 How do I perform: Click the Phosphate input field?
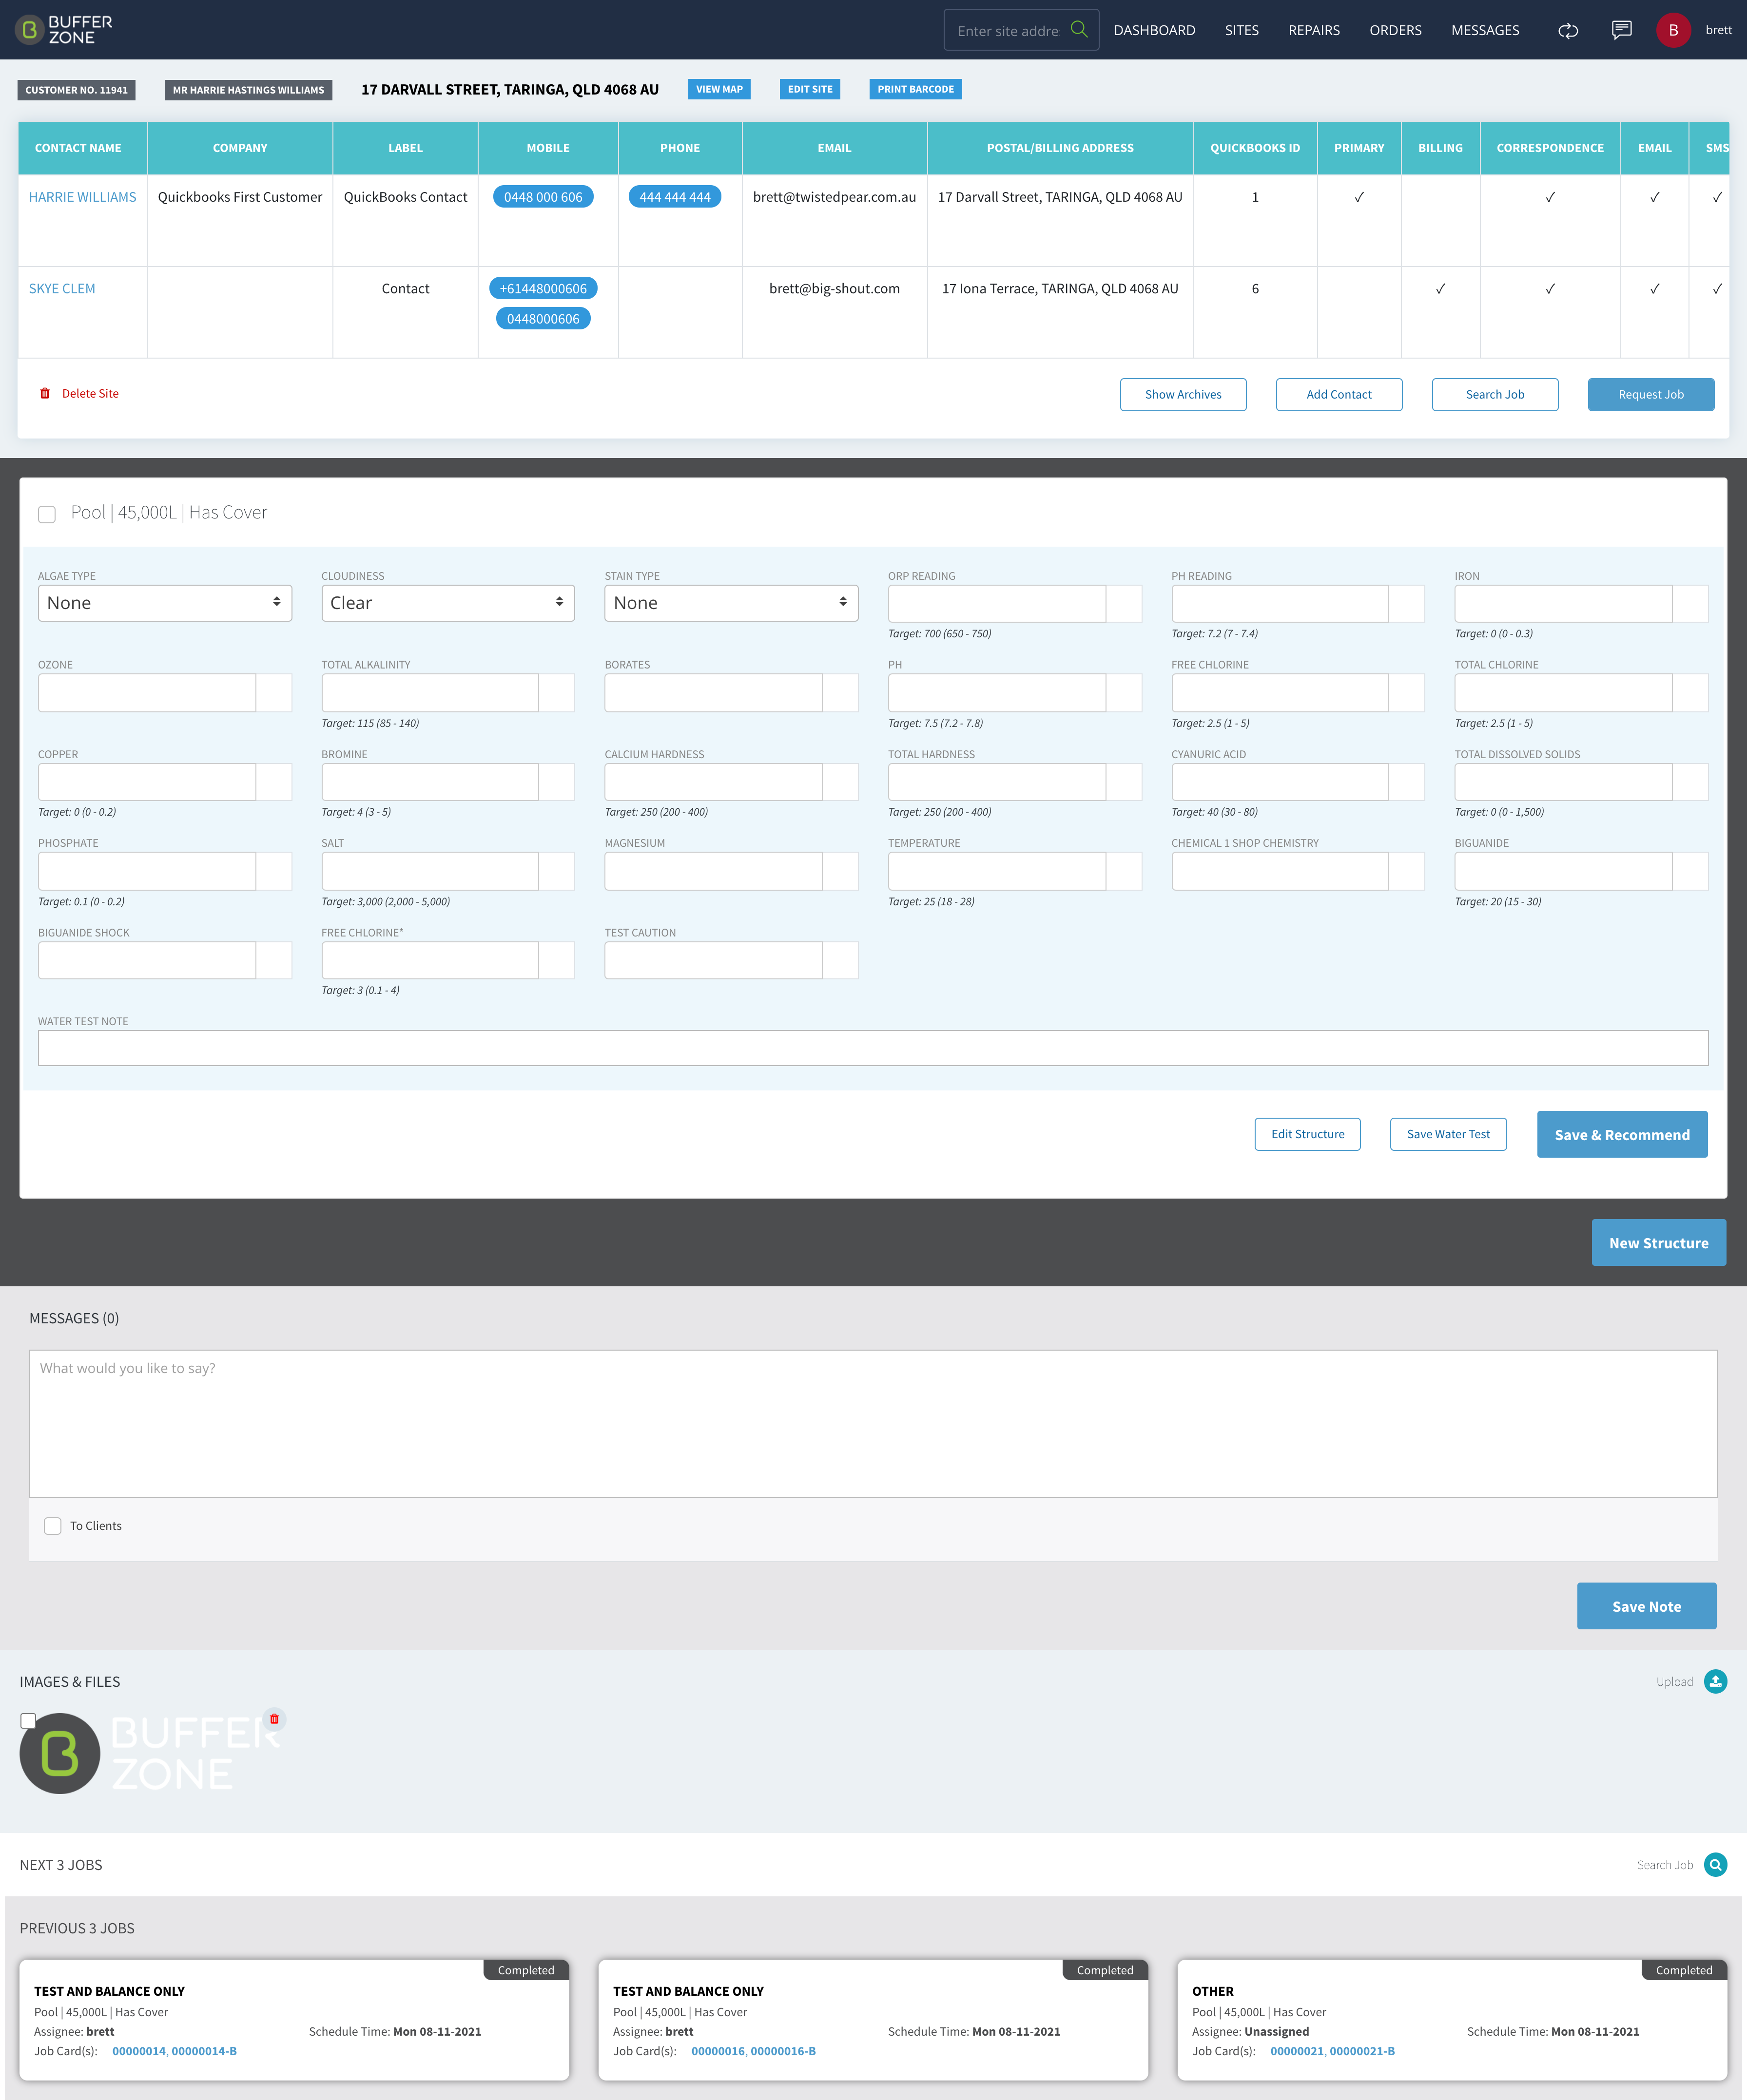(147, 871)
